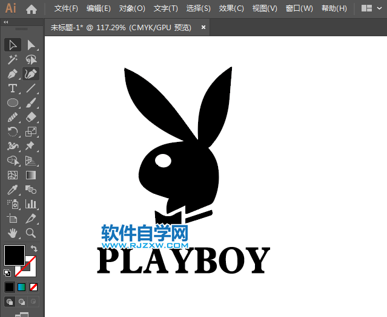Choose the Zoom tool

(x=31, y=233)
